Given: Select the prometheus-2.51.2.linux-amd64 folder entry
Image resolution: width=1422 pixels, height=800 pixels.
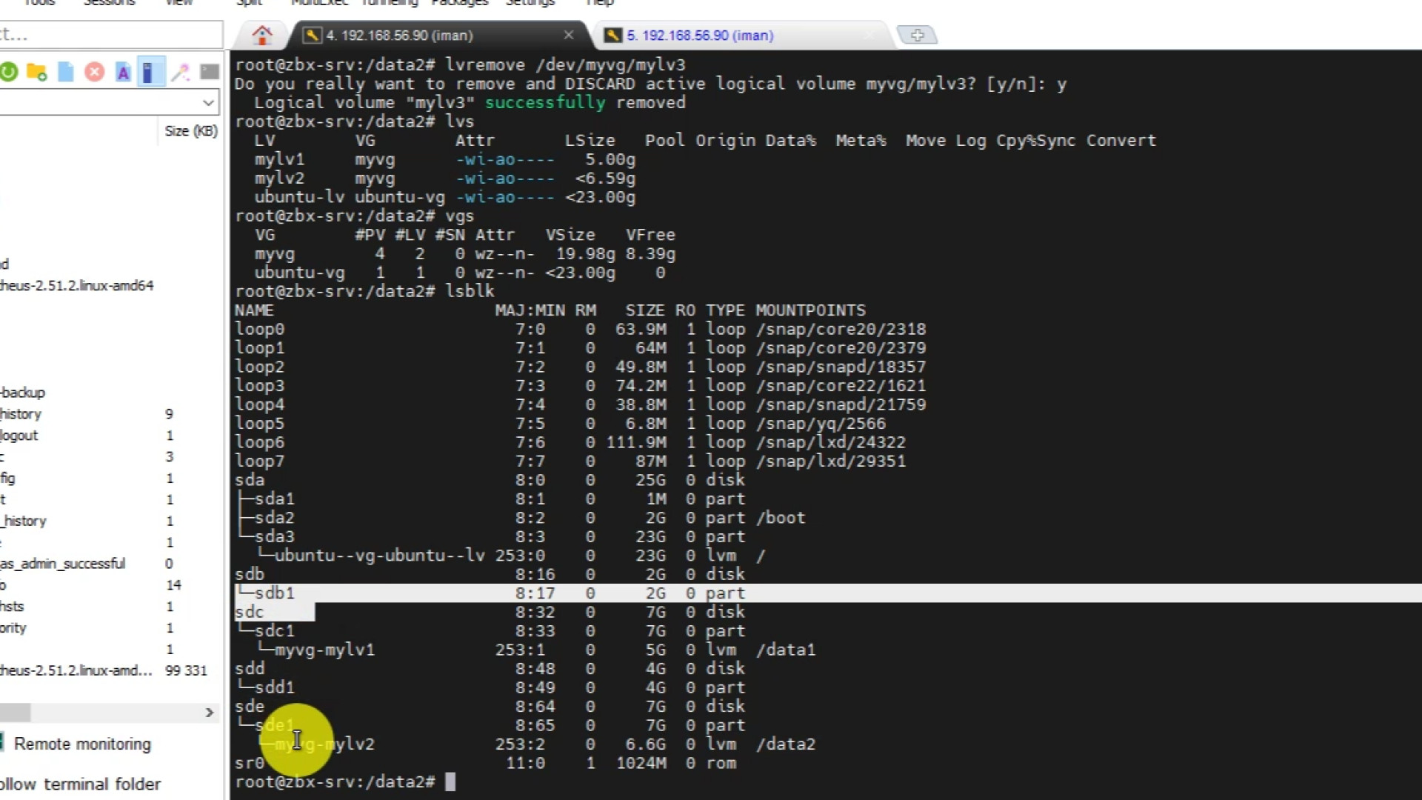Looking at the screenshot, I should 76,285.
